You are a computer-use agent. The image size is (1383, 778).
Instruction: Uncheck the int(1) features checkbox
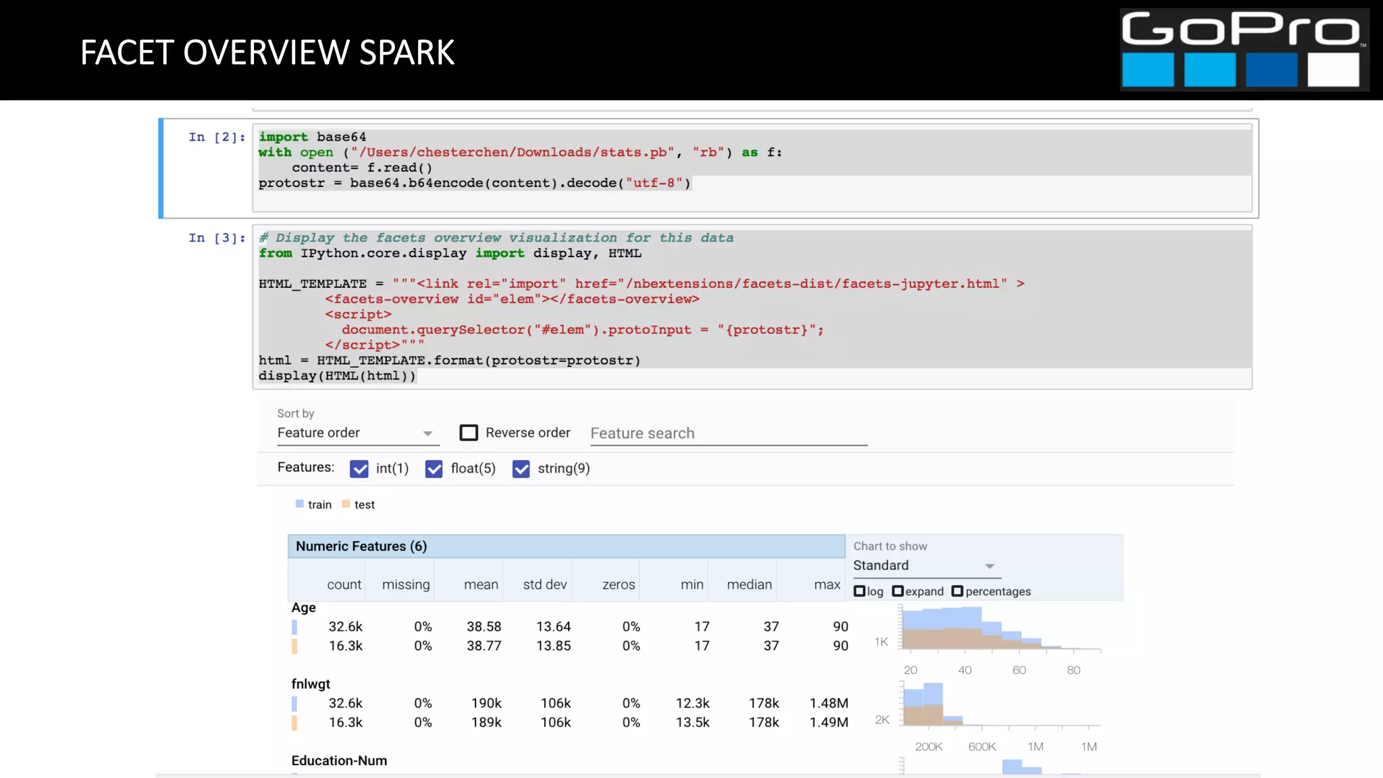click(x=359, y=469)
